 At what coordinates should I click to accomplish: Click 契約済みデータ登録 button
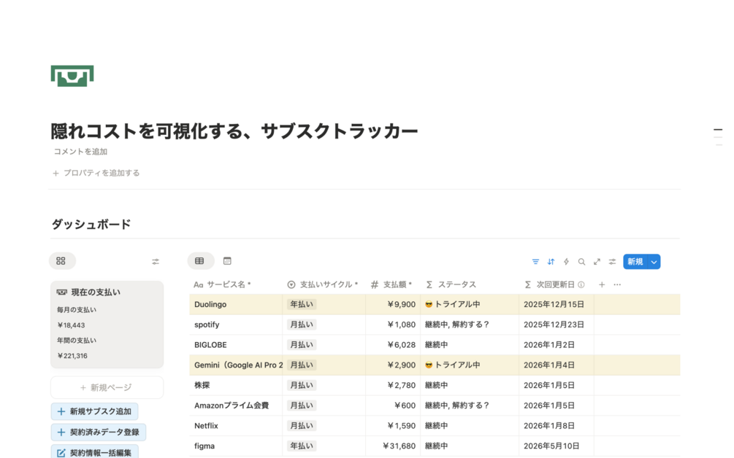pos(99,432)
